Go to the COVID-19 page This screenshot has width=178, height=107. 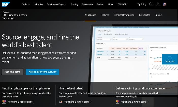(x=122, y=4)
